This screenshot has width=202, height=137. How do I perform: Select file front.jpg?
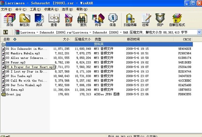tap(13, 94)
